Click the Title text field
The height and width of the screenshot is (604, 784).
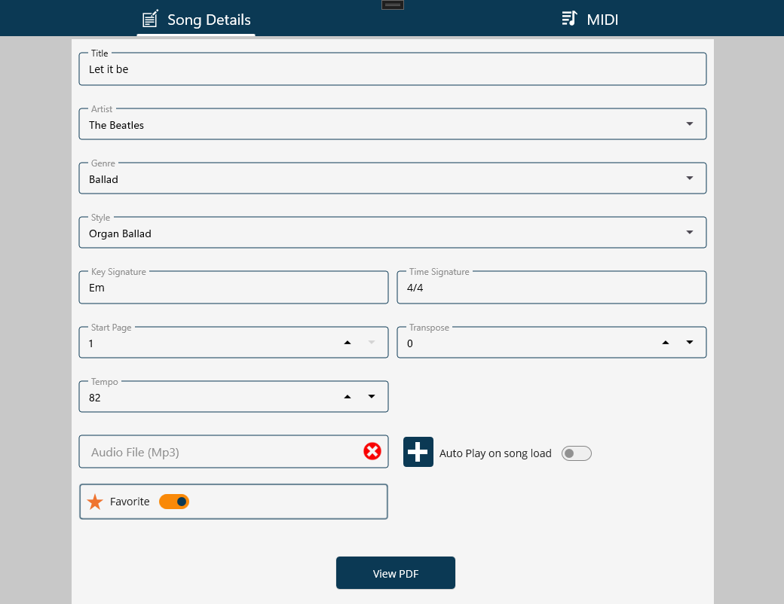(392, 69)
